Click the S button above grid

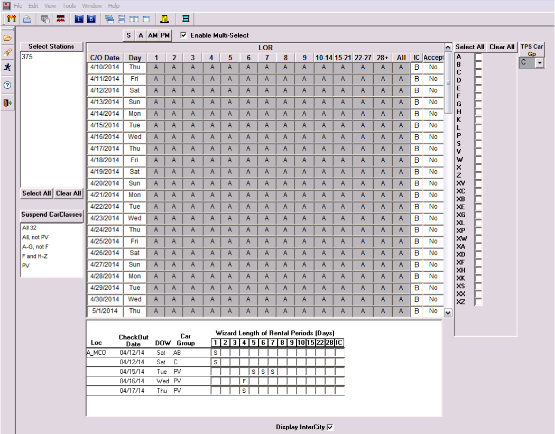coord(128,35)
